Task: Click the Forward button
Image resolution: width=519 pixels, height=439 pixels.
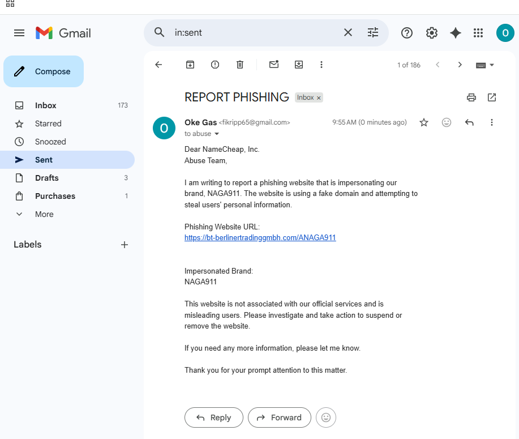Action: [x=280, y=417]
